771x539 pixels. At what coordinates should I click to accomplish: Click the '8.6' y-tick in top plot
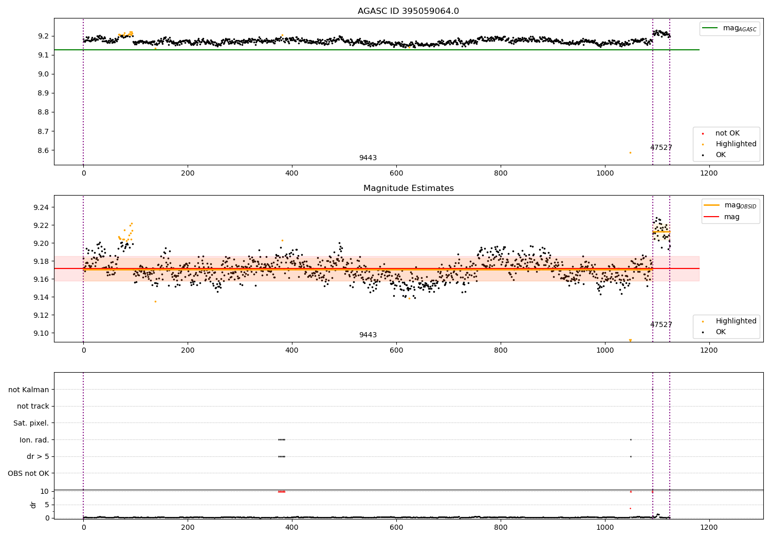43,150
